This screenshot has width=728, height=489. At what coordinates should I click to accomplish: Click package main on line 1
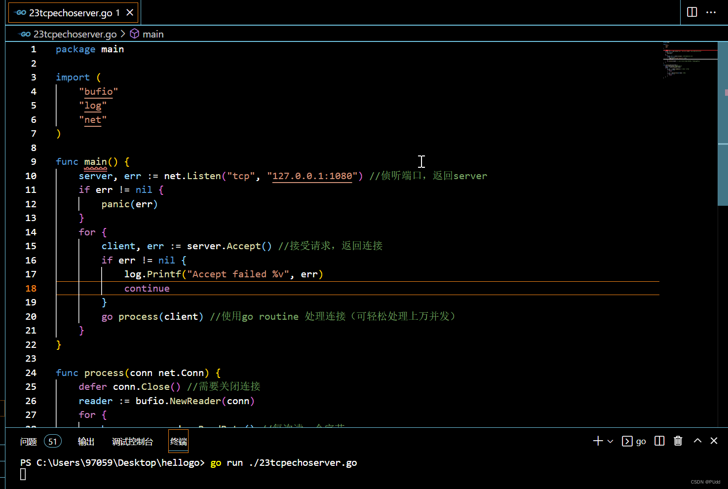[90, 49]
